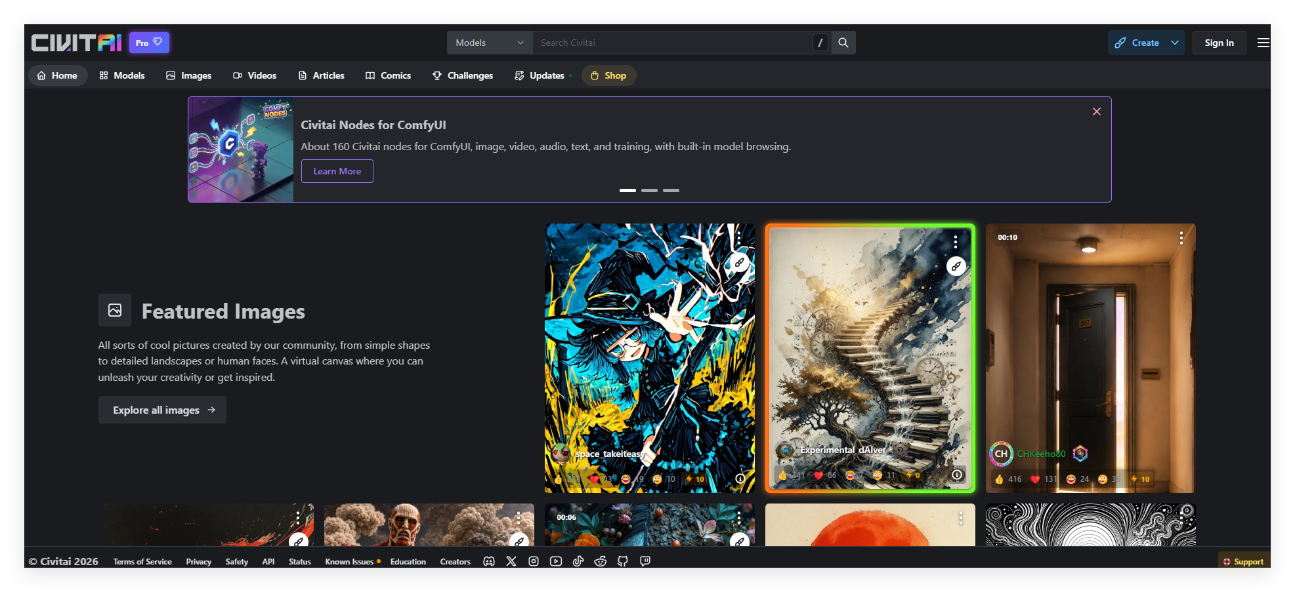This screenshot has height=592, width=1295.
Task: Open the Models search category dropdown
Action: 490,43
